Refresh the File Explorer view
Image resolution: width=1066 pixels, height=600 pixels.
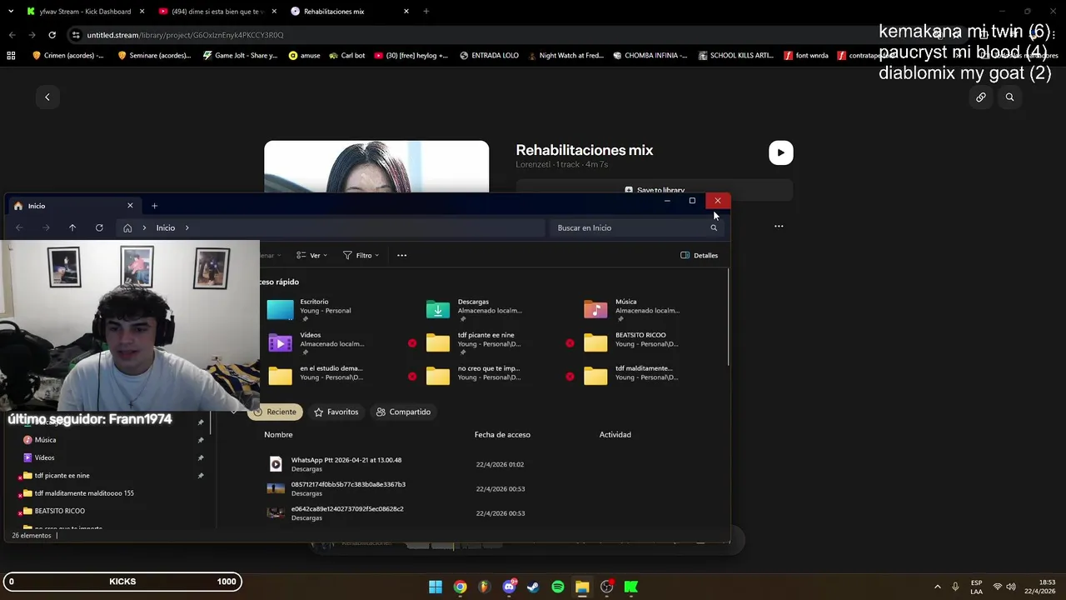(x=99, y=227)
